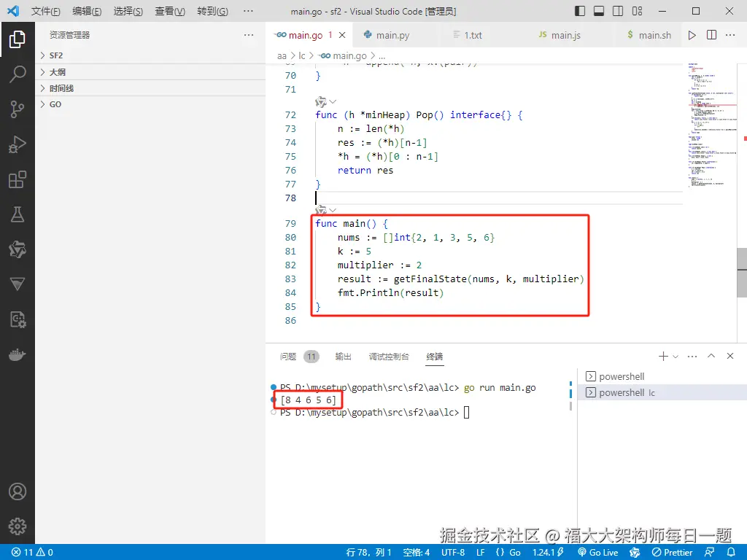Toggle bottom panel layout icon
The width and height of the screenshot is (747, 560).
coord(599,11)
